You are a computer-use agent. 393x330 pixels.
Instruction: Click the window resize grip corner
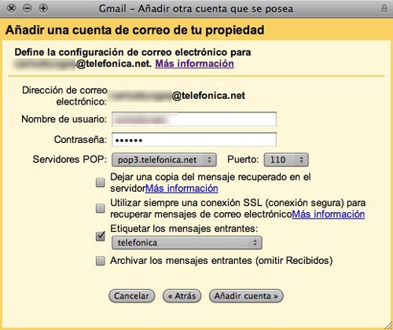pyautogui.click(x=388, y=325)
